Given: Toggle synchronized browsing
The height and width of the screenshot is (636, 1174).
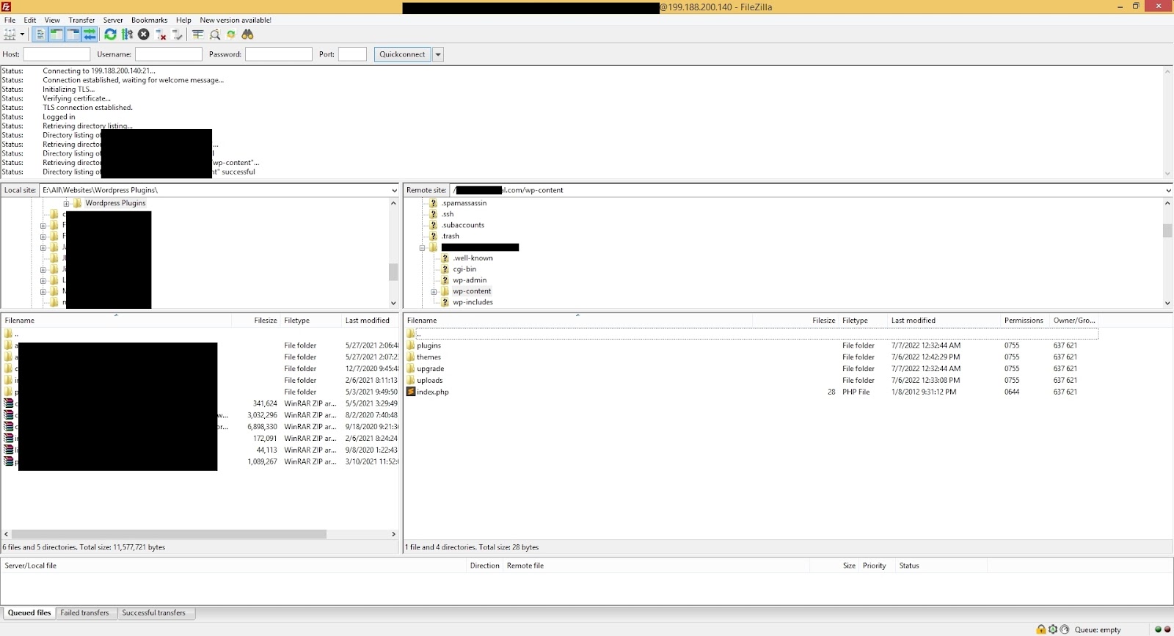Looking at the screenshot, I should (231, 34).
